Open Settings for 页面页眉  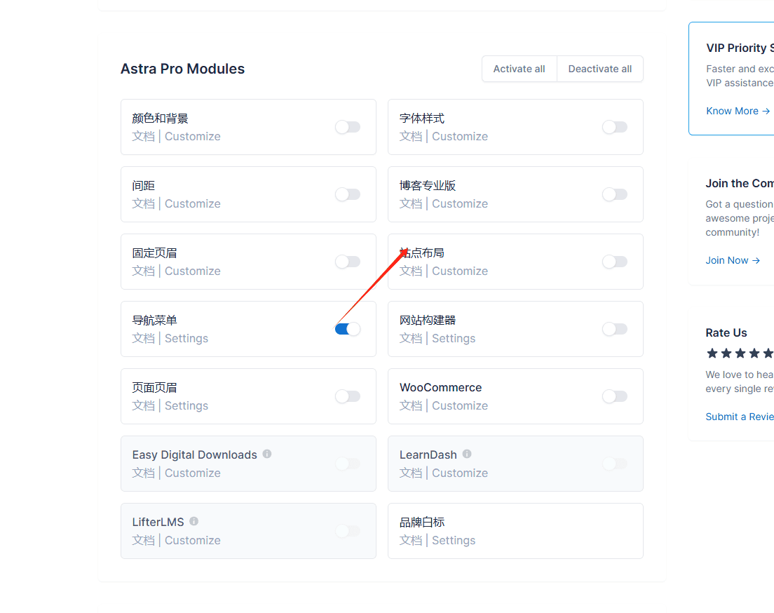186,405
